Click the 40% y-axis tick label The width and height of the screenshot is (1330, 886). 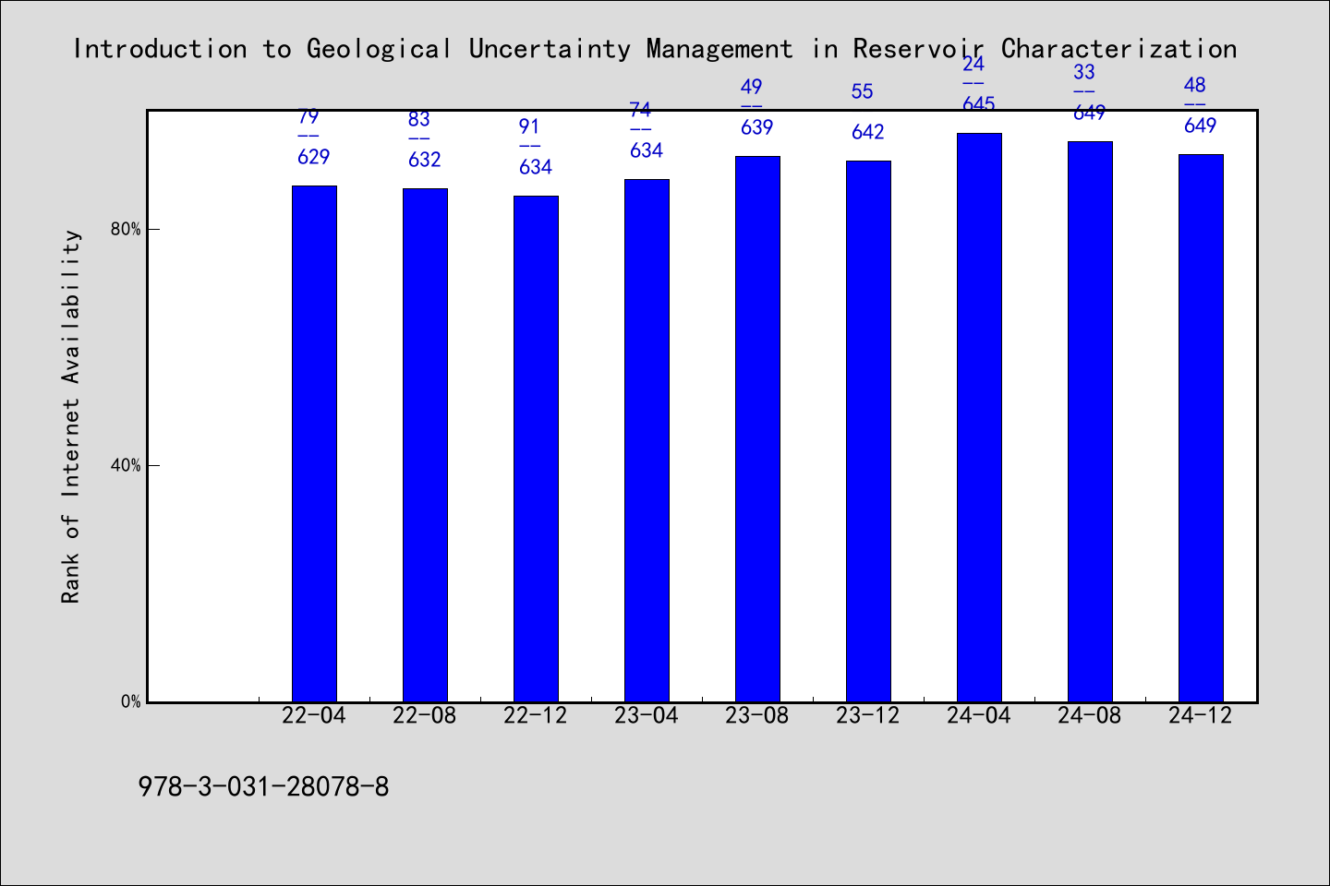click(x=126, y=465)
